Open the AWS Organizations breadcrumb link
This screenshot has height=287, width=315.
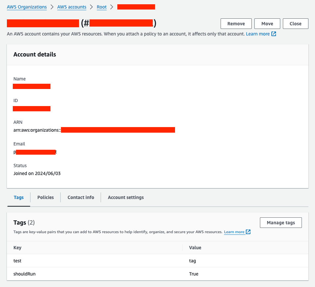coord(27,7)
